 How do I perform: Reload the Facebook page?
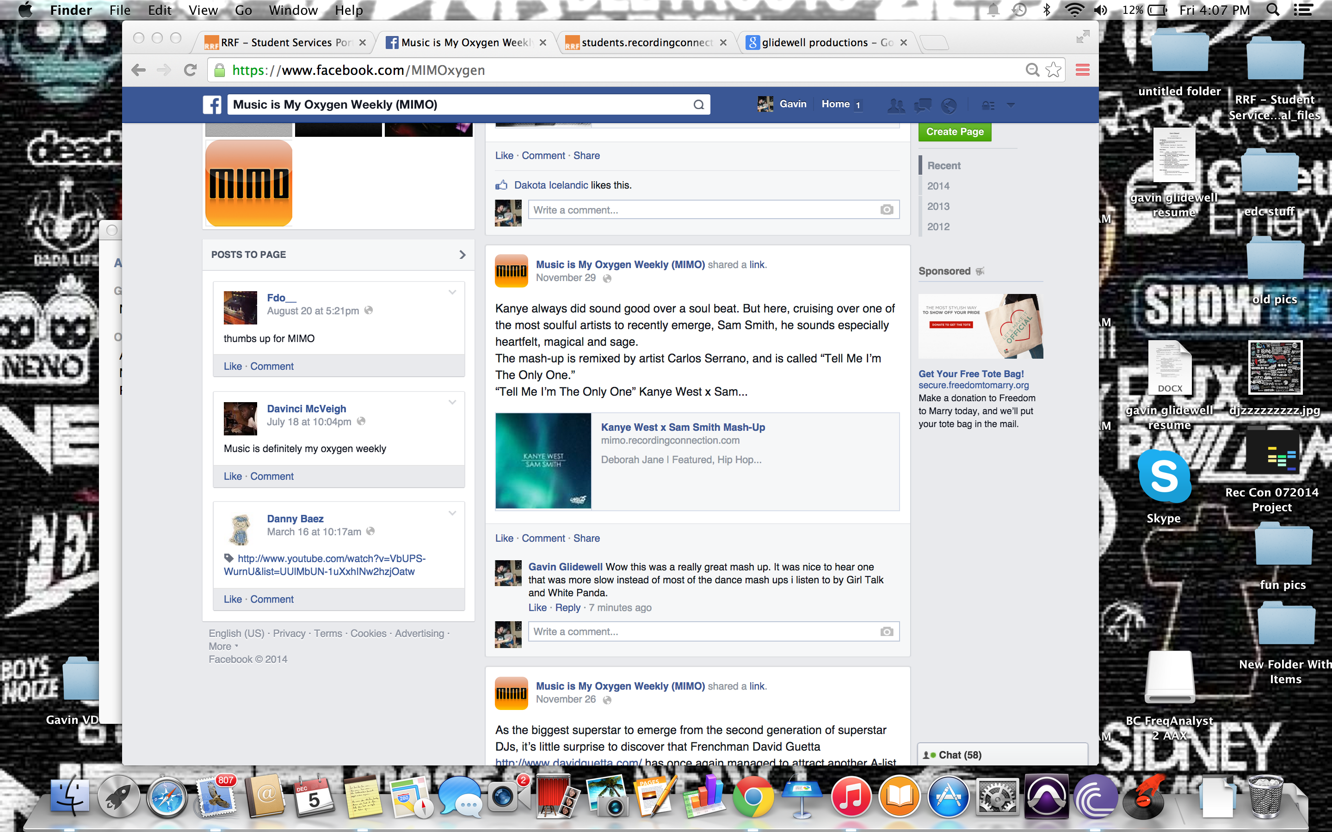[191, 70]
